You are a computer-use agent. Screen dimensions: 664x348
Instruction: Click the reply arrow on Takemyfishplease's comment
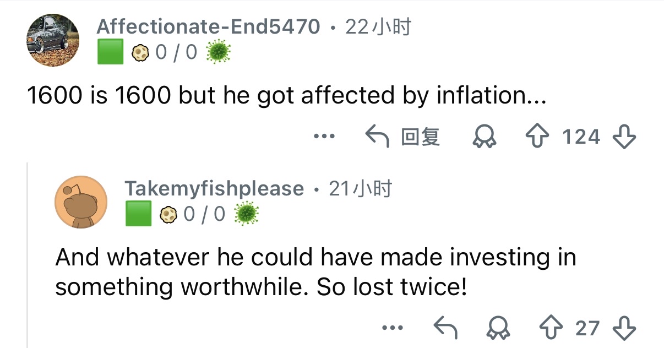click(446, 328)
